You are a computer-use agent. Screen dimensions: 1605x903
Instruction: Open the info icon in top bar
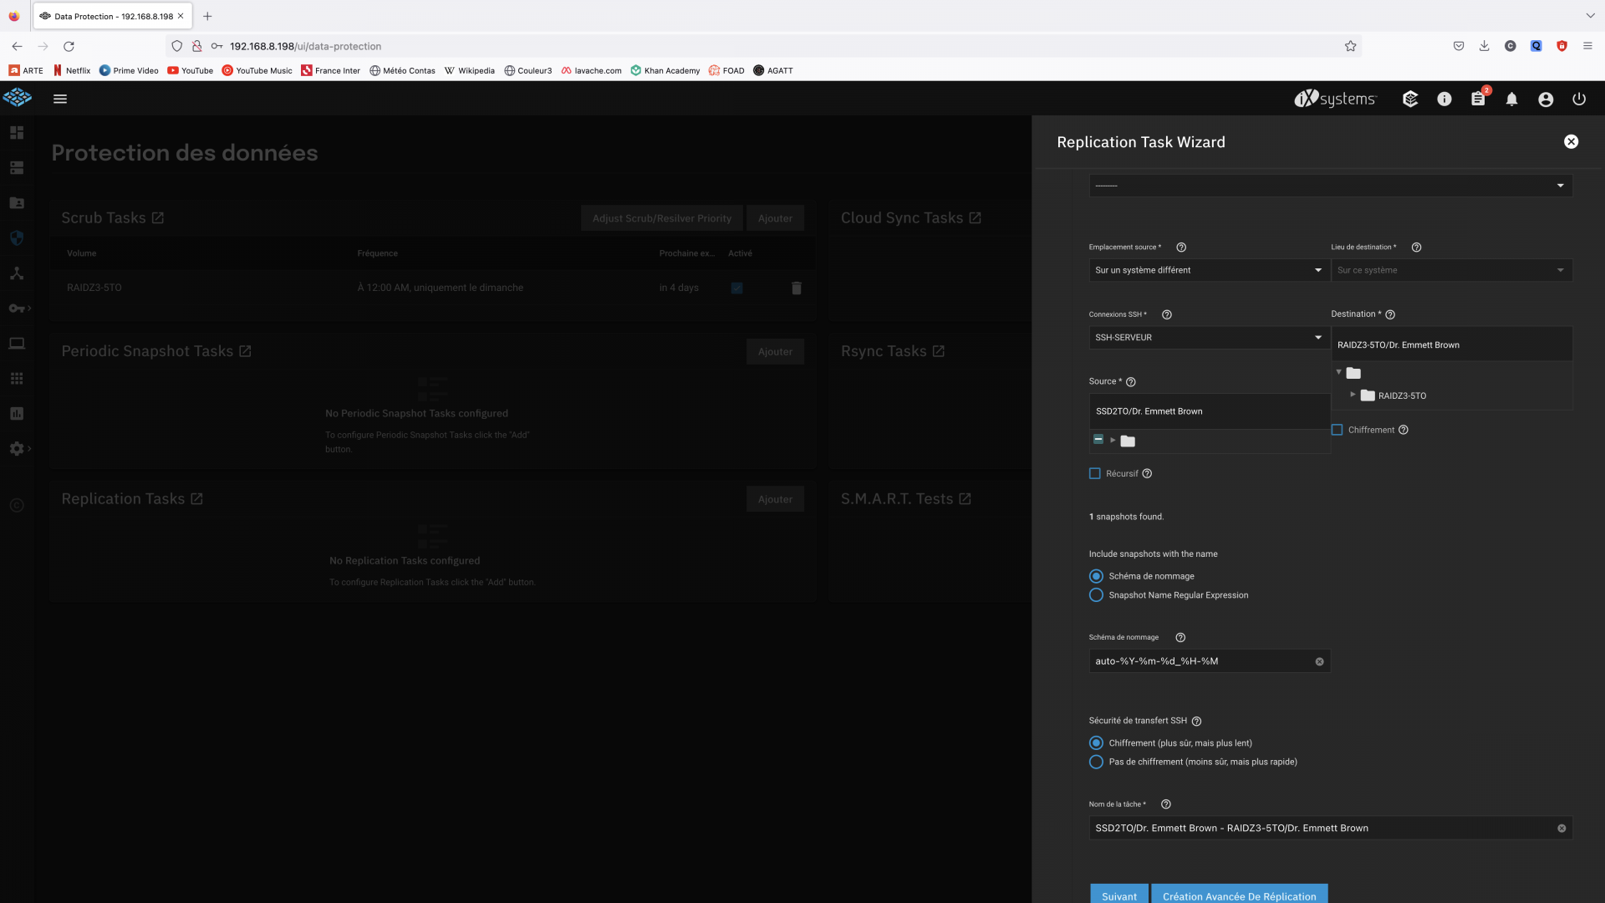[1444, 99]
